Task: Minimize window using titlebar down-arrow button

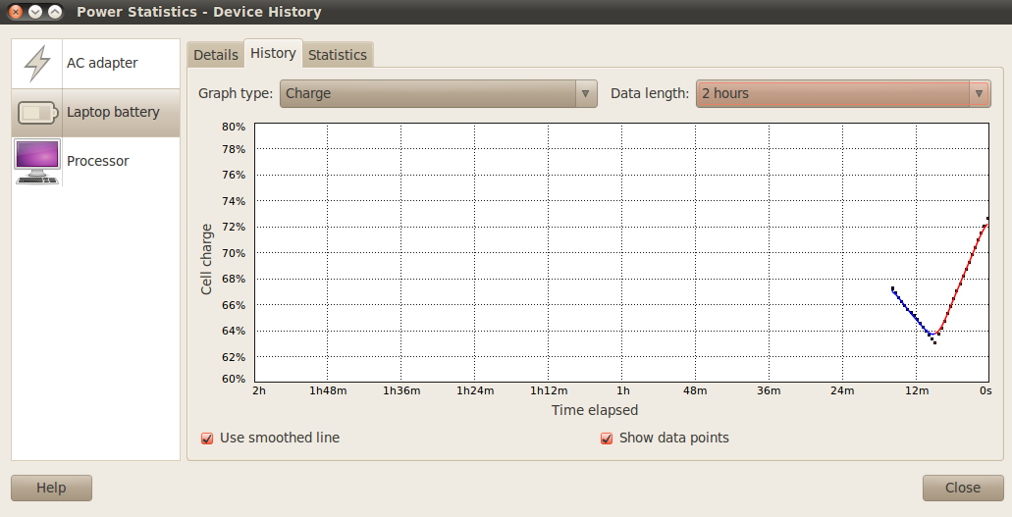Action: coord(35,12)
